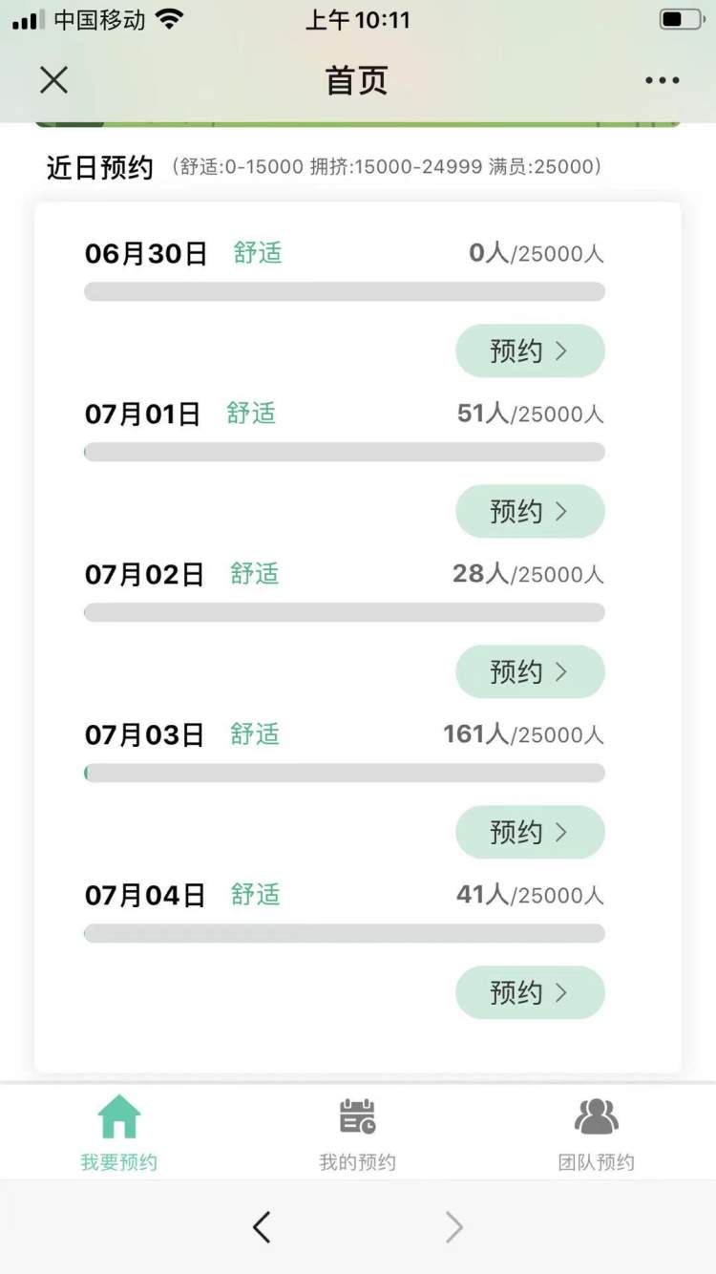Open the three-dot more options menu

click(x=662, y=80)
